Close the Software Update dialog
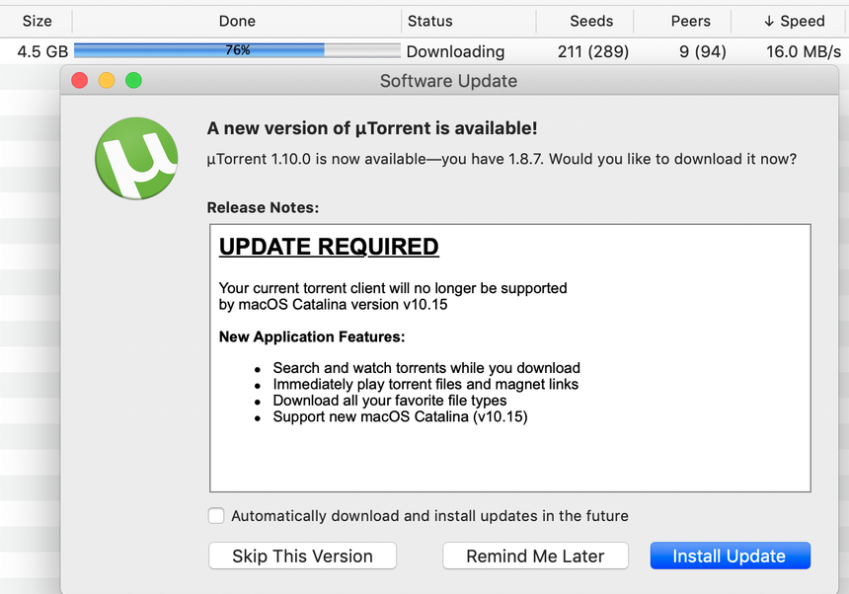The image size is (849, 594). click(x=80, y=81)
